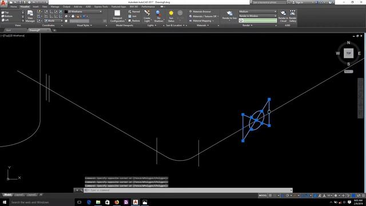Click the search keyword field in title bar

point(269,2)
